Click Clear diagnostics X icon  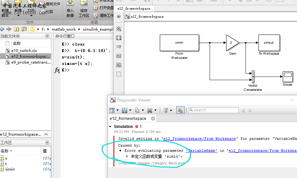(150, 110)
